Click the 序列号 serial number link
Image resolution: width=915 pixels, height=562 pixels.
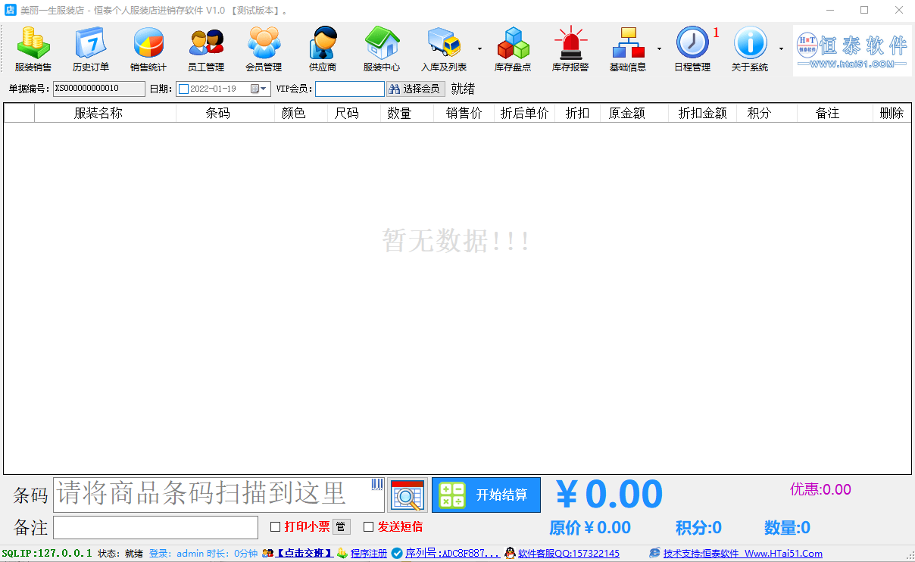tap(452, 554)
